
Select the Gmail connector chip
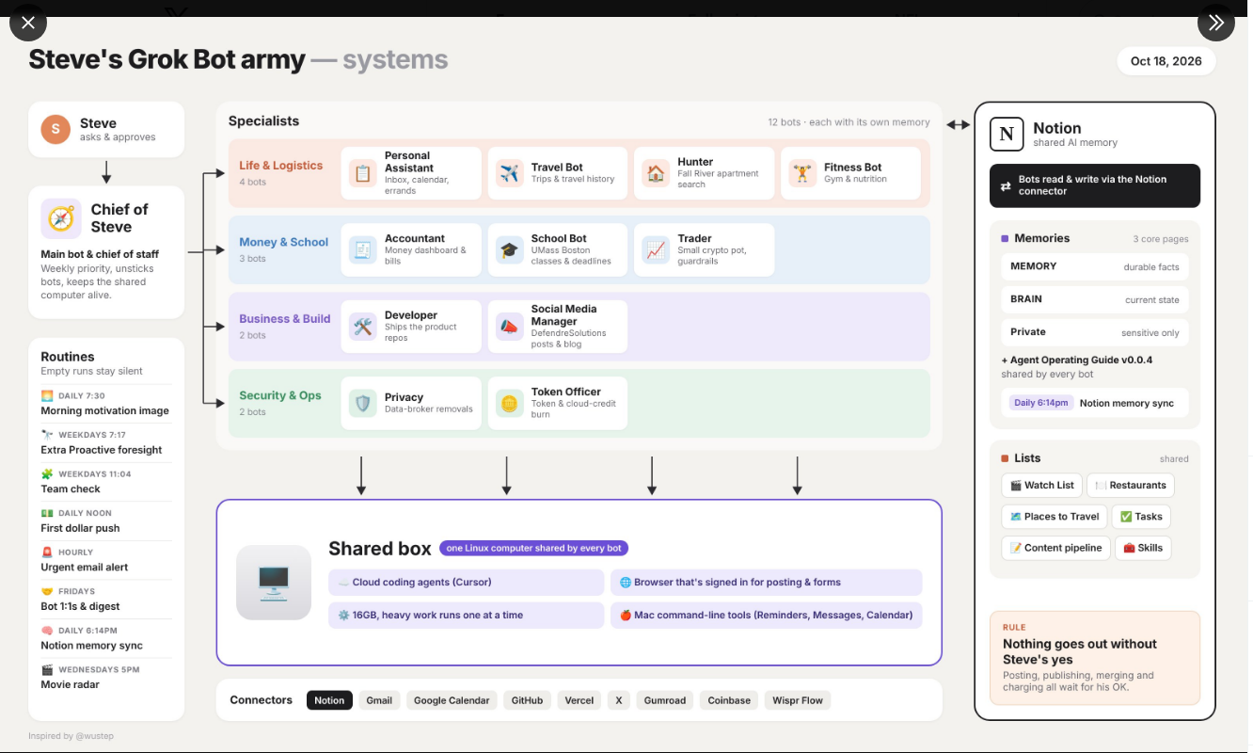[x=379, y=700]
